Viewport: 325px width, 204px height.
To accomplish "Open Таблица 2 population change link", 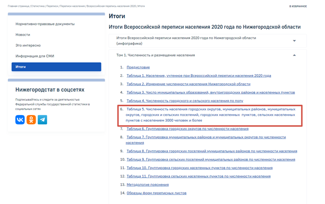I will pyautogui.click(x=188, y=84).
